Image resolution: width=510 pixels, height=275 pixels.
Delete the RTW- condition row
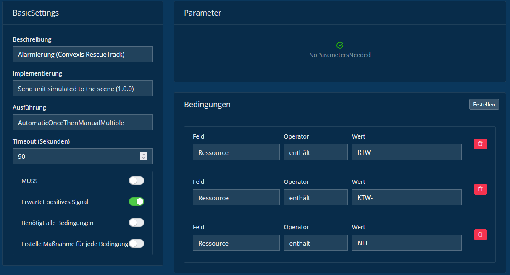tap(480, 144)
